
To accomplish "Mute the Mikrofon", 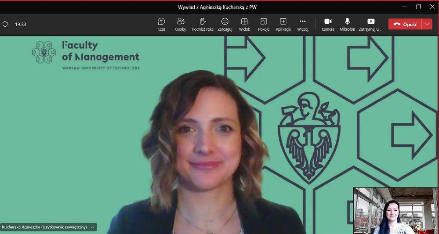I will (x=347, y=24).
